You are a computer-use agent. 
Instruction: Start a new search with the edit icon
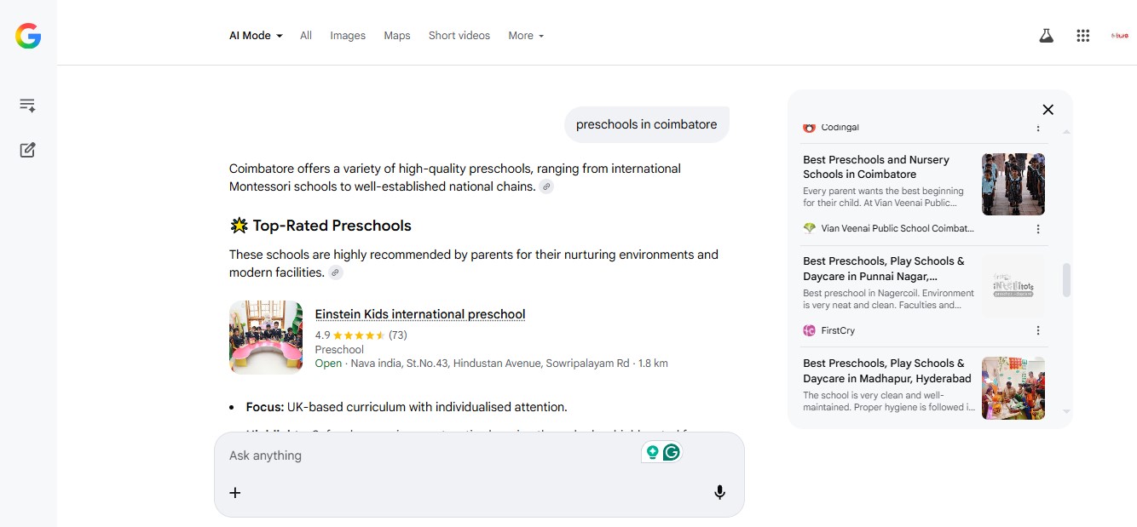(27, 150)
